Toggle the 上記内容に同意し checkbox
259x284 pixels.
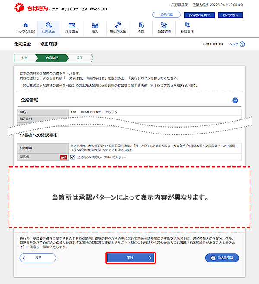click(x=73, y=157)
